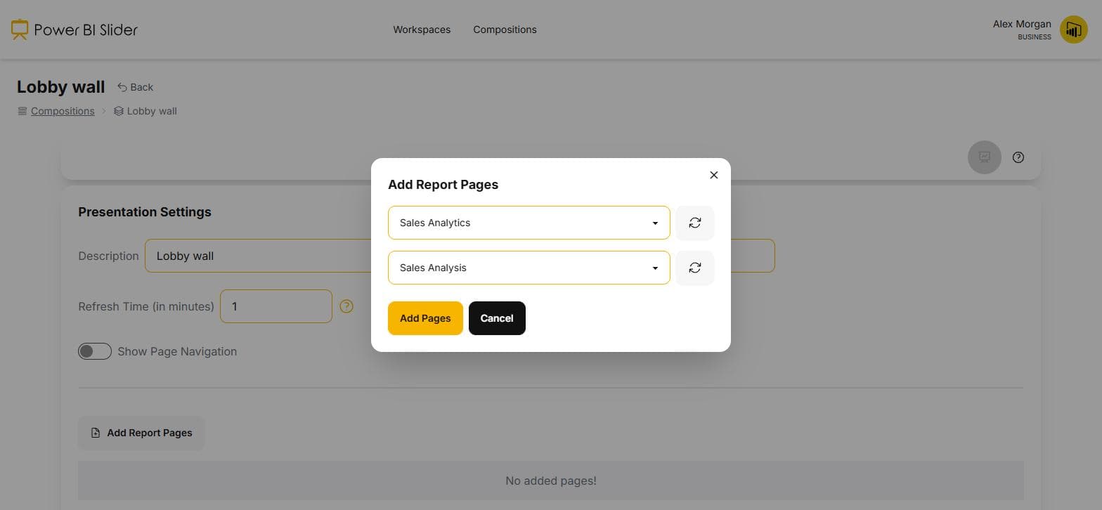
Task: Open Compositions breadcrumb link
Action: click(x=63, y=111)
